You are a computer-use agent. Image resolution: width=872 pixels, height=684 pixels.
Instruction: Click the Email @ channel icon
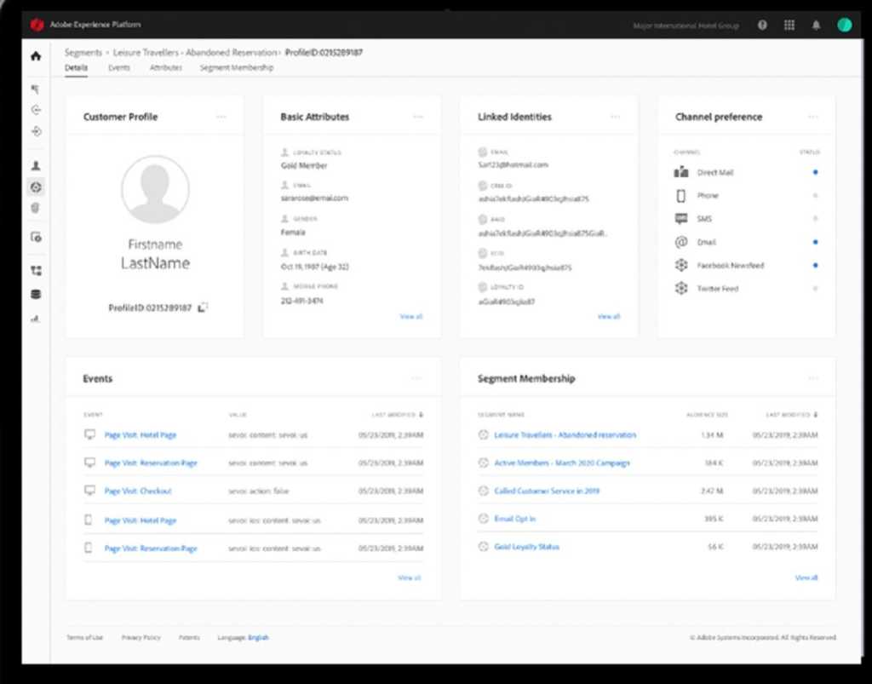point(681,242)
